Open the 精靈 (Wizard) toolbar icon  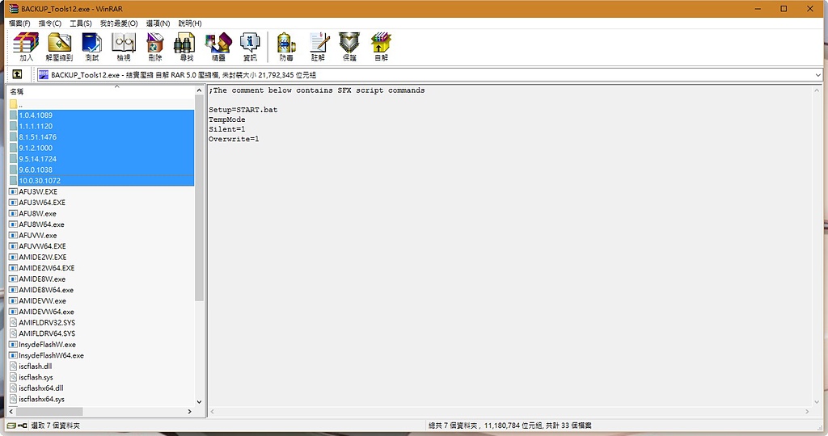click(x=218, y=47)
